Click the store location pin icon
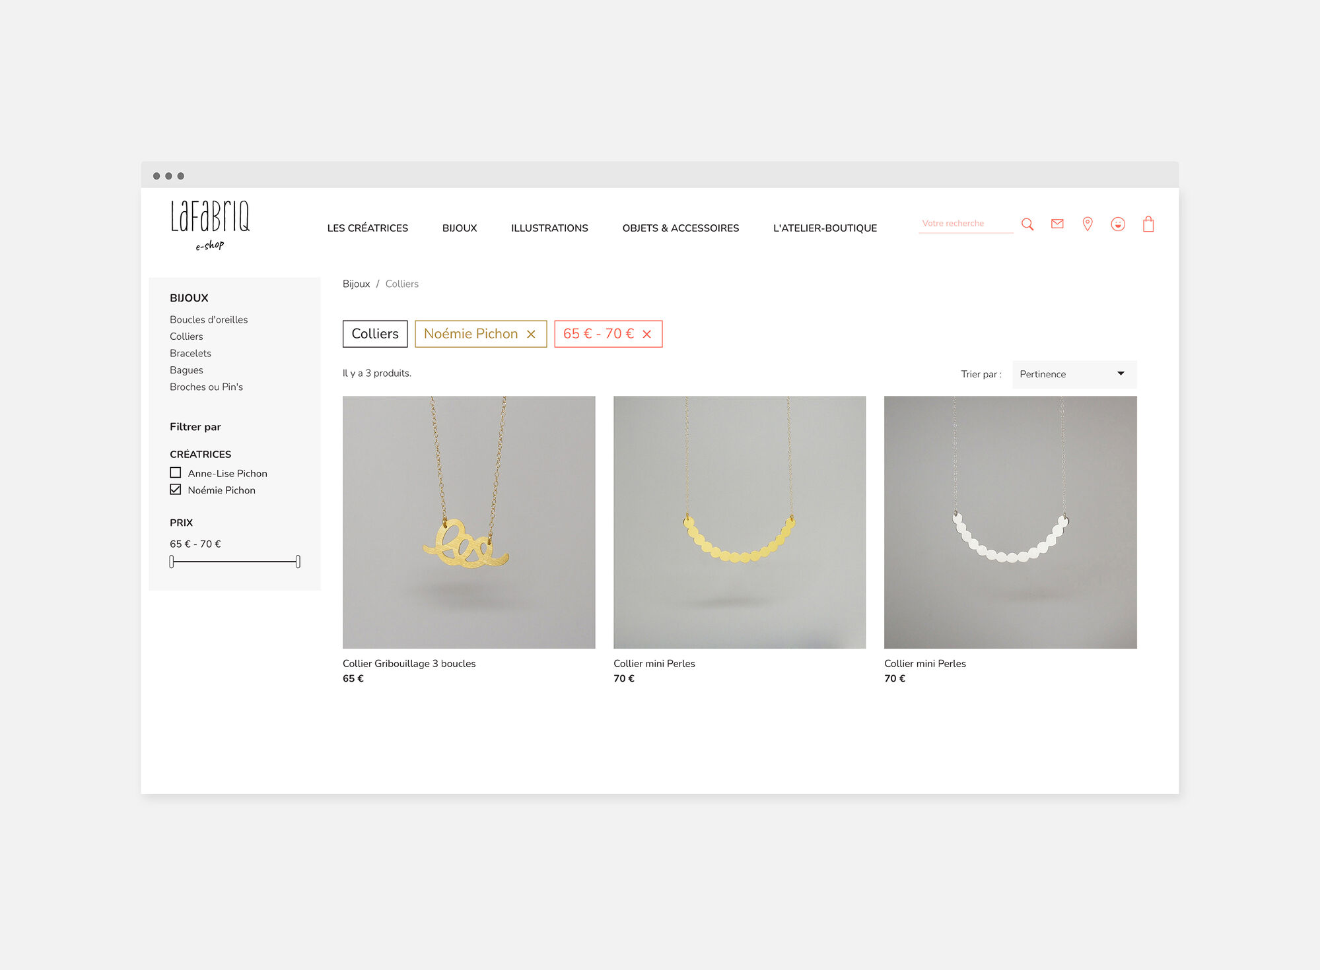1320x970 pixels. (x=1088, y=224)
